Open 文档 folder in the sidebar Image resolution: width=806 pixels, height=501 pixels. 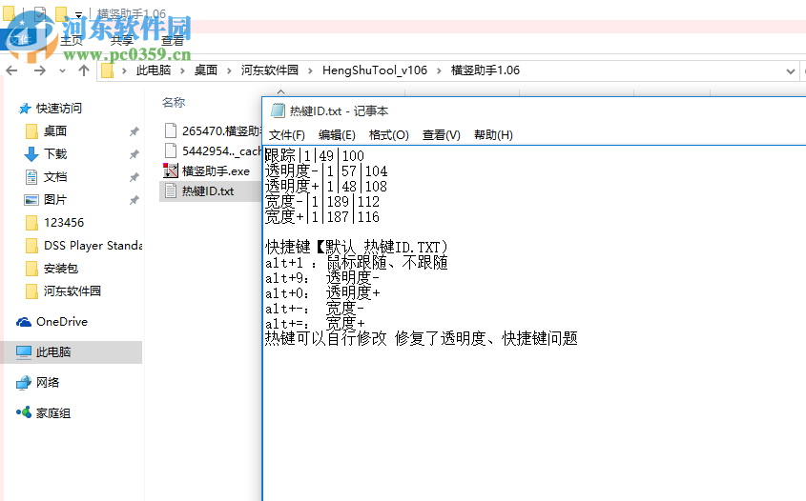click(x=55, y=177)
